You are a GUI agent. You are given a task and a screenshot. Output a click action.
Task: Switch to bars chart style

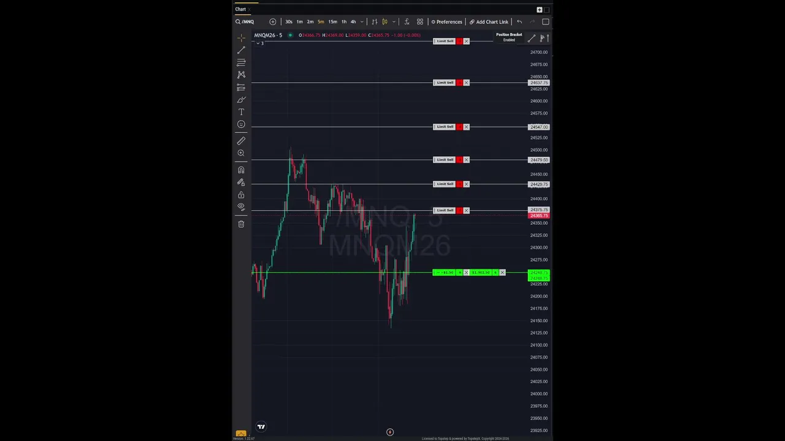coord(374,22)
